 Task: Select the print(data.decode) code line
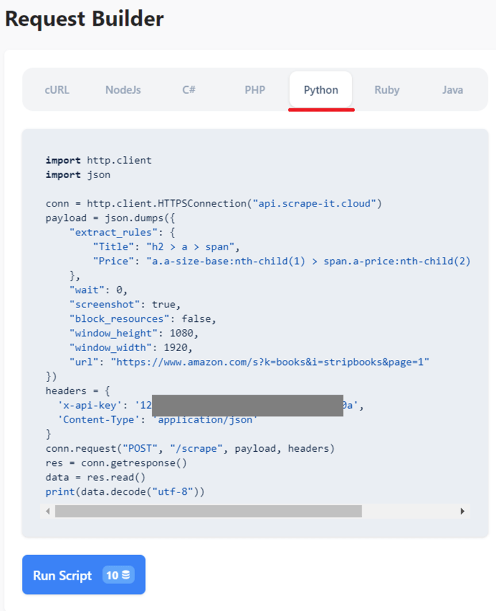(x=126, y=491)
